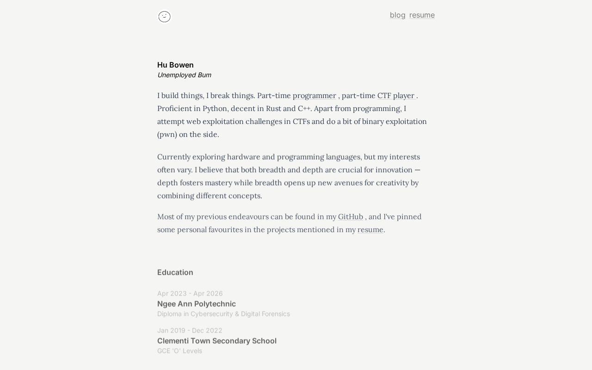Click the smirking face logo icon
Image resolution: width=592 pixels, height=370 pixels.
pos(164,17)
